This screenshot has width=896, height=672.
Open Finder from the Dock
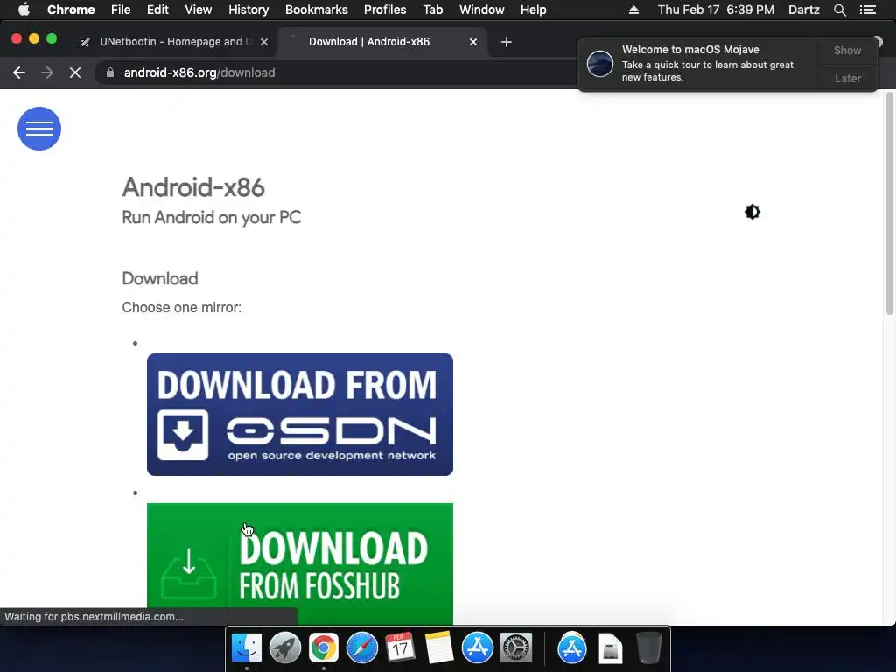pyautogui.click(x=247, y=648)
